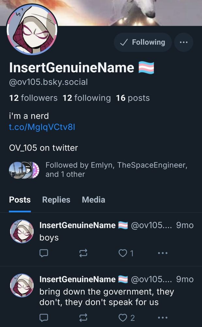
Task: Repost the 'bring down the government' post
Action: (x=83, y=317)
